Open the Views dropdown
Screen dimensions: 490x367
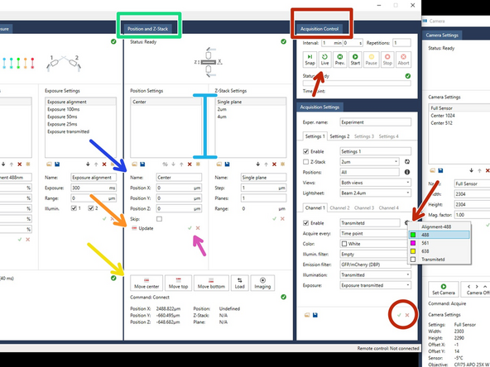coord(375,183)
